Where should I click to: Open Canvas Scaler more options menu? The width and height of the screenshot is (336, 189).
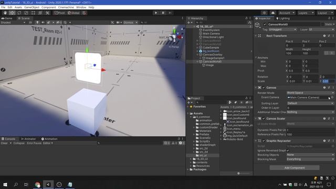333,119
